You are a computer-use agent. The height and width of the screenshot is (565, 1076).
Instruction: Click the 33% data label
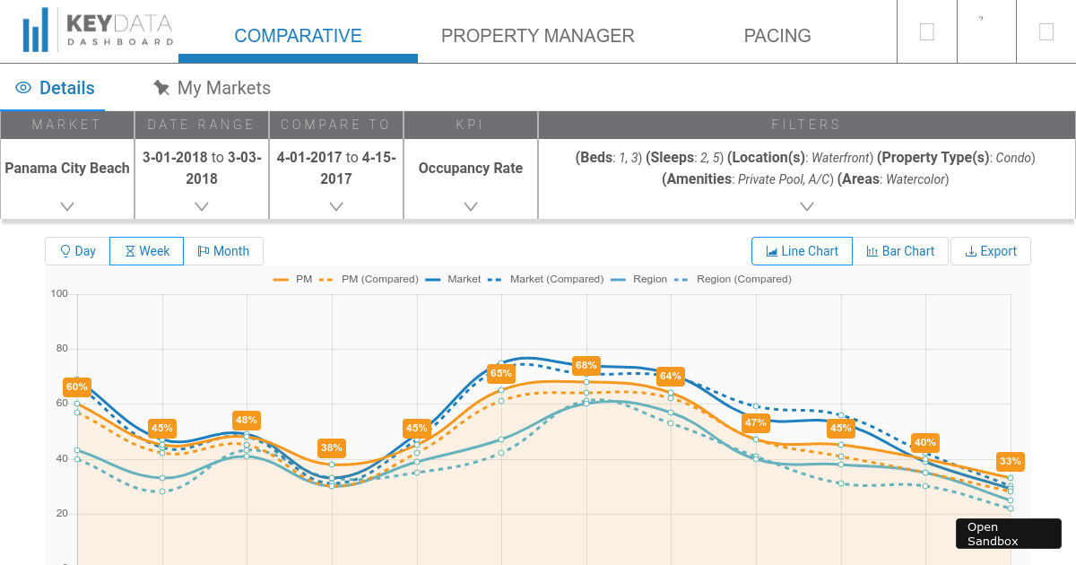click(1011, 461)
